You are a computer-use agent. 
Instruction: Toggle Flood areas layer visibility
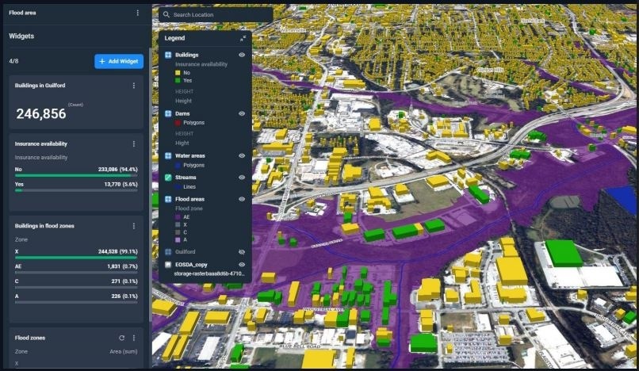point(242,199)
